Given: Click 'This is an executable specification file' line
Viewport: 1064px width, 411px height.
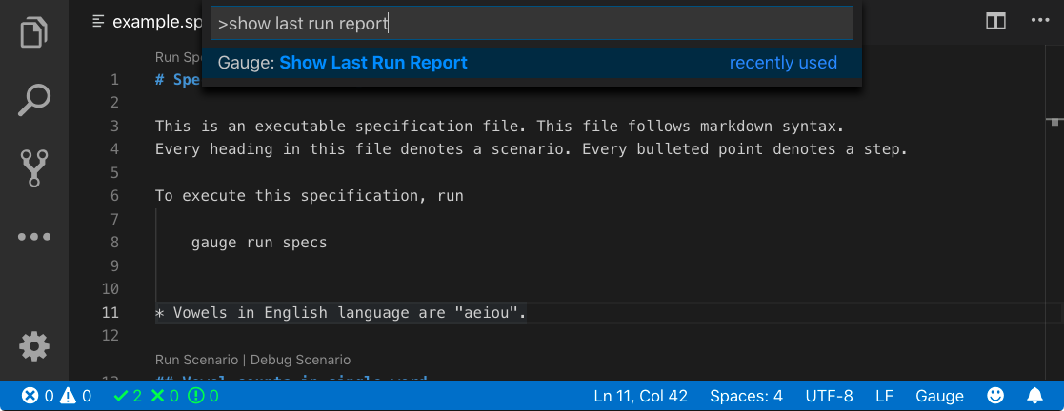Looking at the screenshot, I should click(x=499, y=127).
